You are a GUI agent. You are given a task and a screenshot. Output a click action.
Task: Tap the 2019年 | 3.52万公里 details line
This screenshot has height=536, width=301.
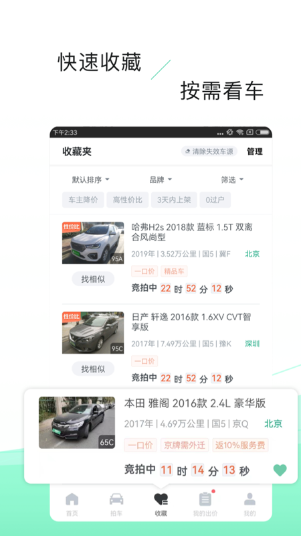coord(181,254)
